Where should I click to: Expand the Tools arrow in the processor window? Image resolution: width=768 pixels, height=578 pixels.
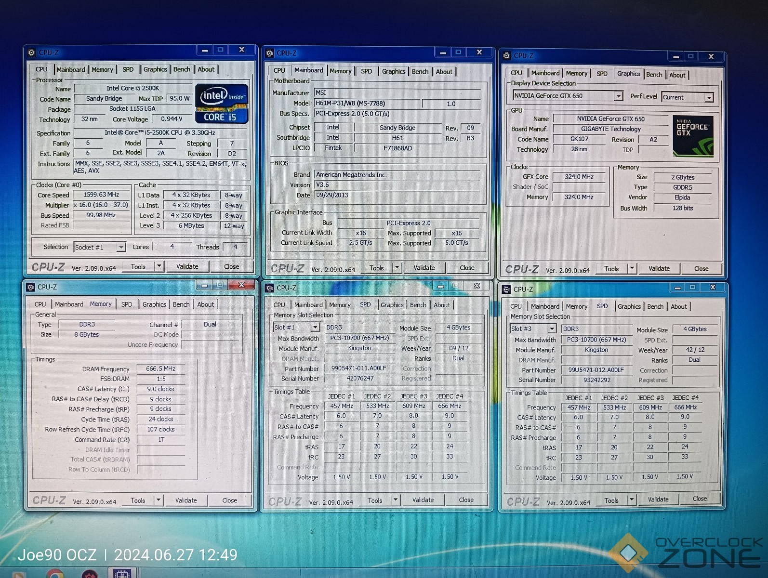coord(159,266)
